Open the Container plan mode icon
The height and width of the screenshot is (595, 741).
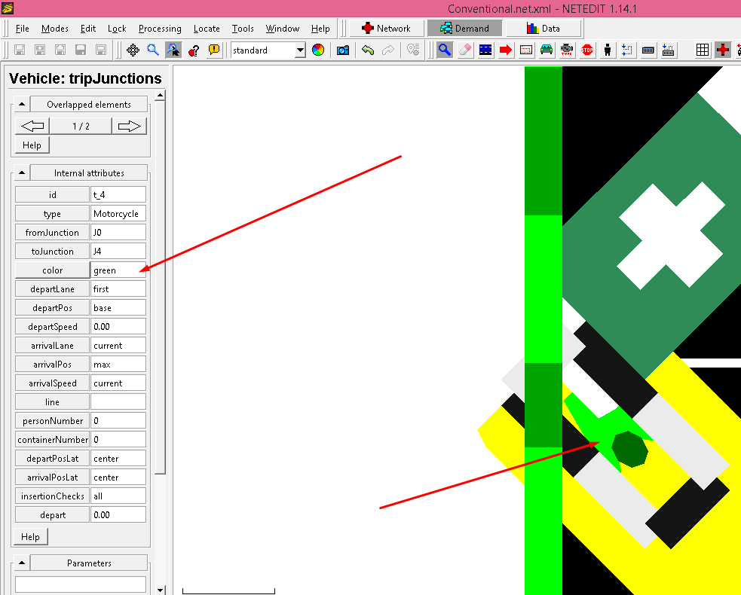(668, 50)
